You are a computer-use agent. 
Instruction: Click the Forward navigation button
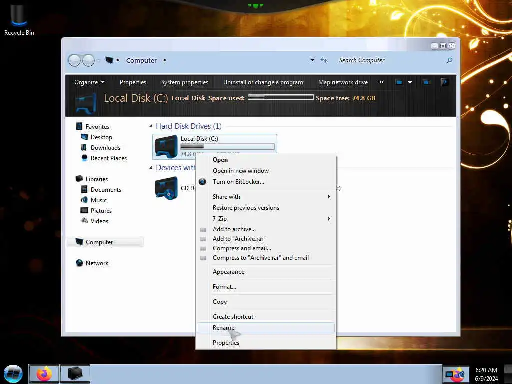pos(88,60)
